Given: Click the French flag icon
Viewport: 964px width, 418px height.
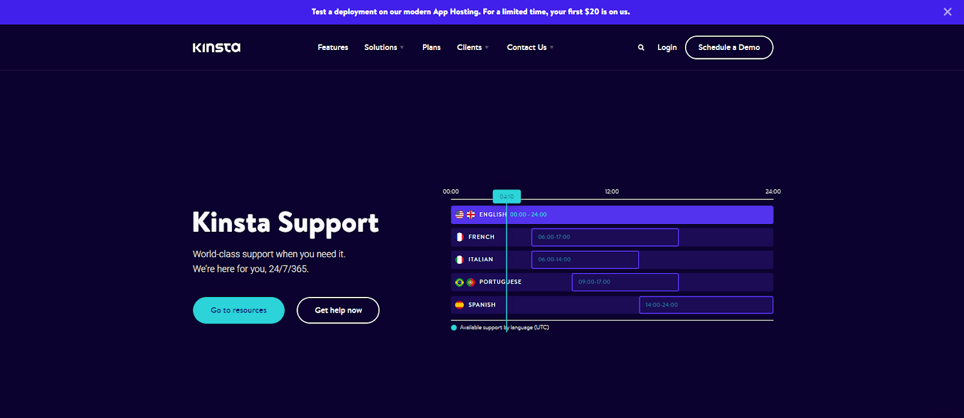Looking at the screenshot, I should click(x=460, y=237).
